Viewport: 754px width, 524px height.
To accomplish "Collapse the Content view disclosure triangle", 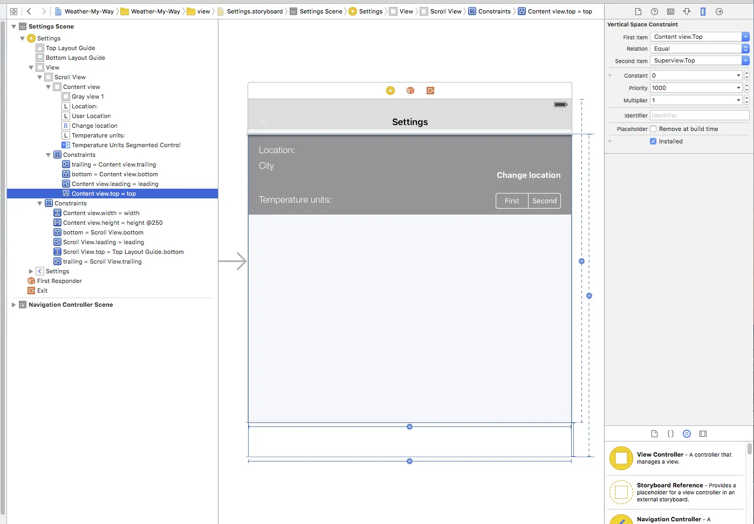I will pos(49,87).
